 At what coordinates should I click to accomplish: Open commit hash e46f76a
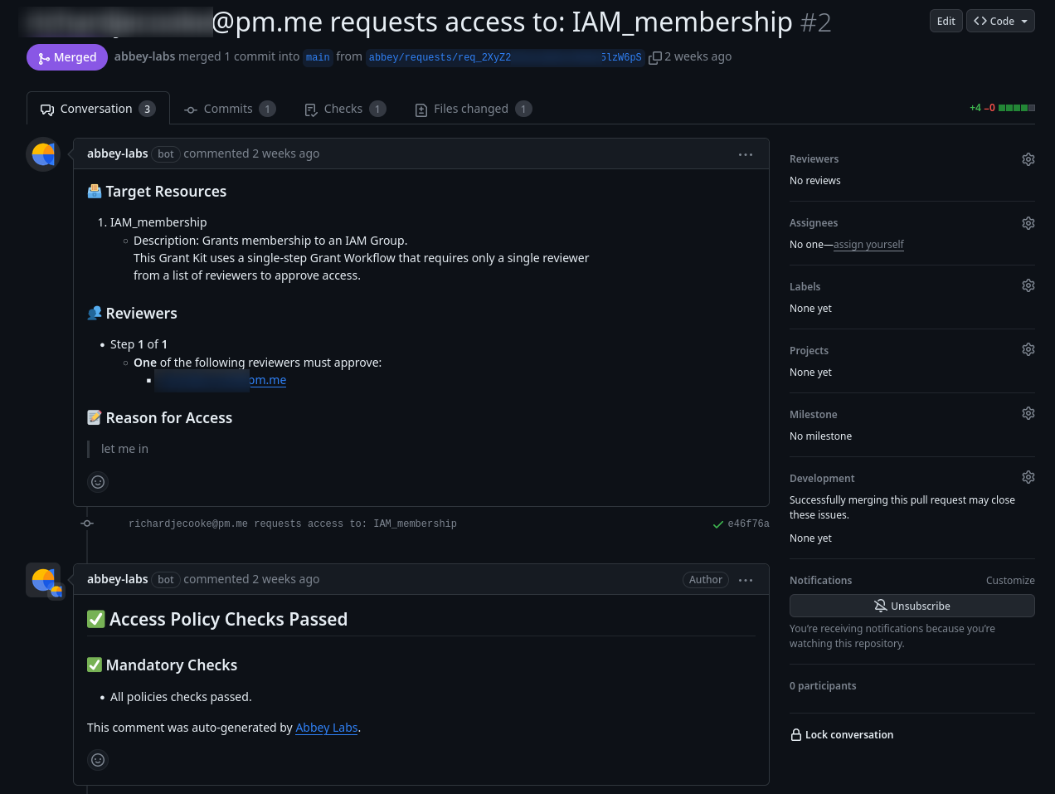pyautogui.click(x=748, y=524)
